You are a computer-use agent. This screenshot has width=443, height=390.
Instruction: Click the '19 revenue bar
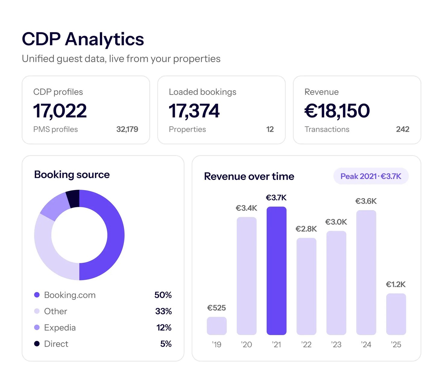(x=217, y=326)
